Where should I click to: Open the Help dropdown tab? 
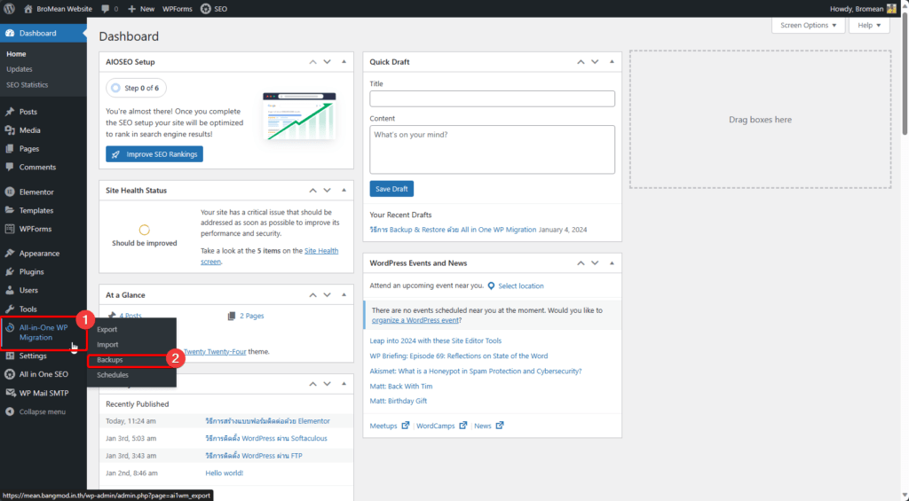(869, 26)
